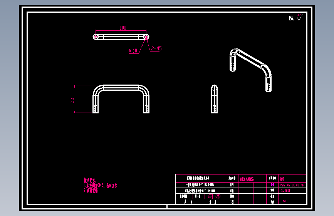
Task: Select the ø 10 diameter callout
Action: click(133, 51)
